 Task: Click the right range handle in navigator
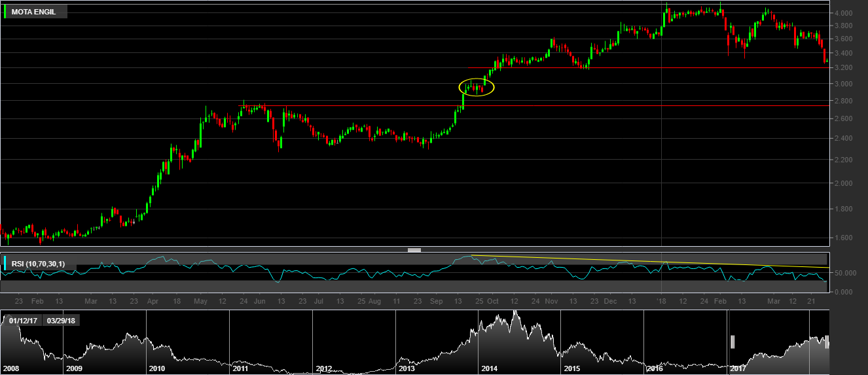click(x=827, y=342)
